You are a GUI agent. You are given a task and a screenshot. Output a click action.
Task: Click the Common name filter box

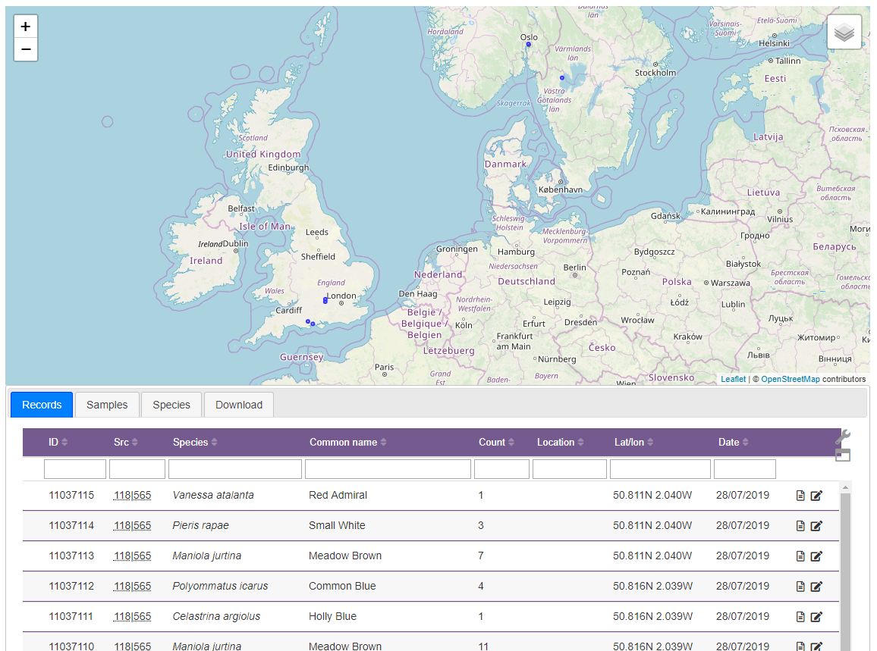388,469
